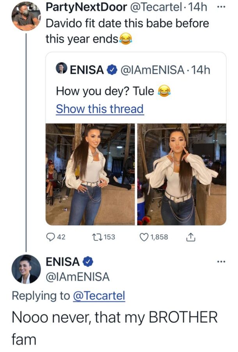The image size is (238, 352).
Task: View the left photo of quoted tweet
Action: 90,174
